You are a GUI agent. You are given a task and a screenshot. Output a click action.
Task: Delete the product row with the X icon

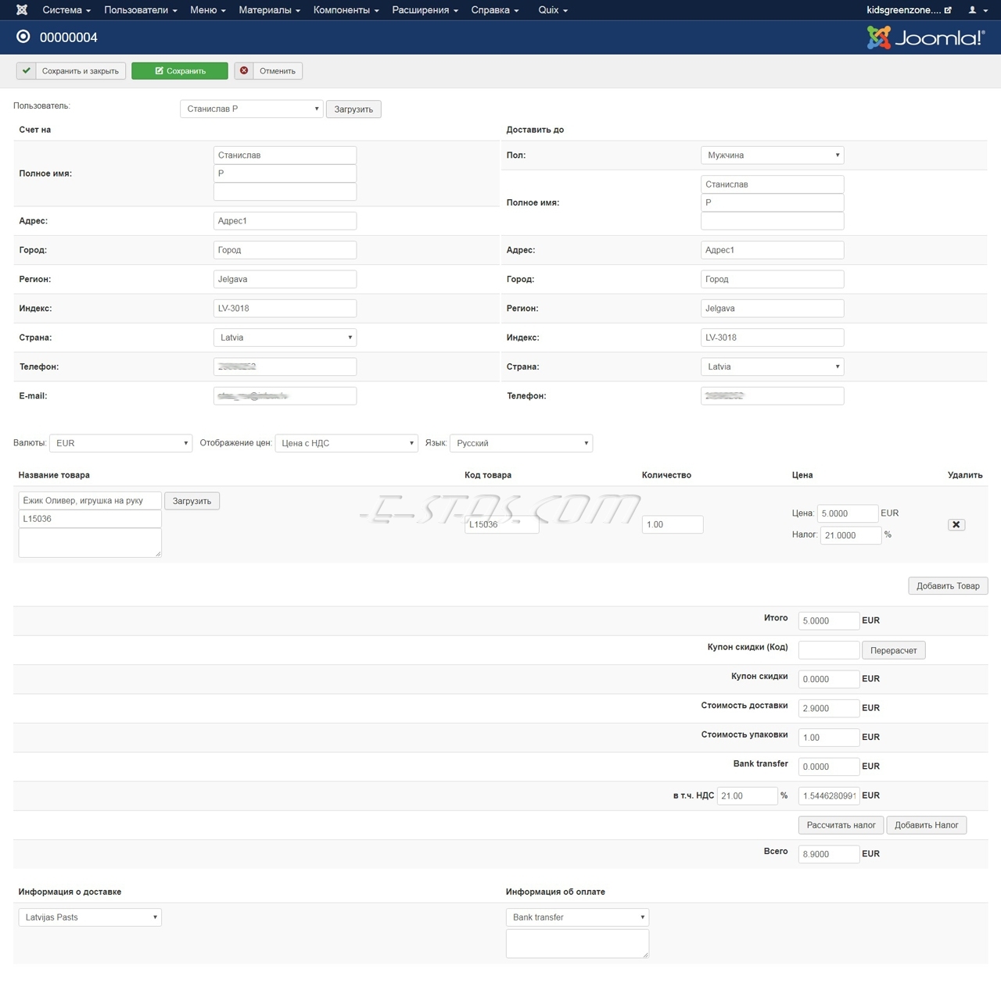tap(956, 524)
